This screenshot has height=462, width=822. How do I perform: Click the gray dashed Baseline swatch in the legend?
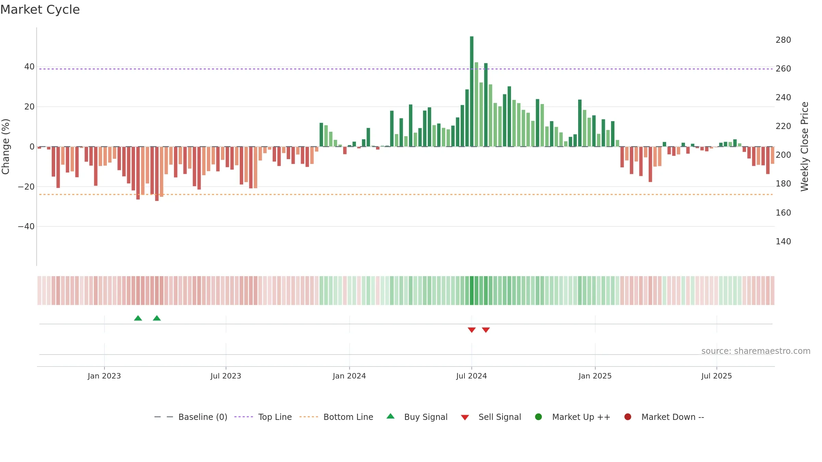click(x=164, y=417)
